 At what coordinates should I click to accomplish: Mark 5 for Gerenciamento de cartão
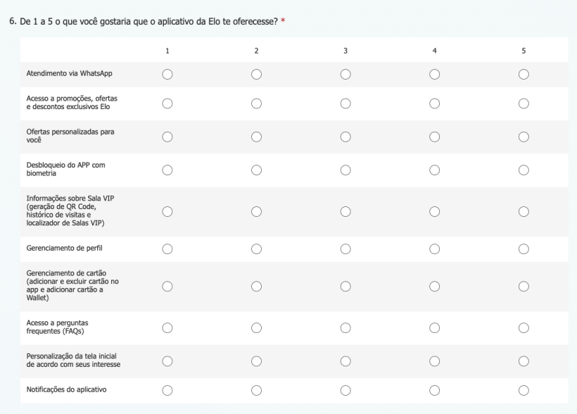(x=524, y=286)
